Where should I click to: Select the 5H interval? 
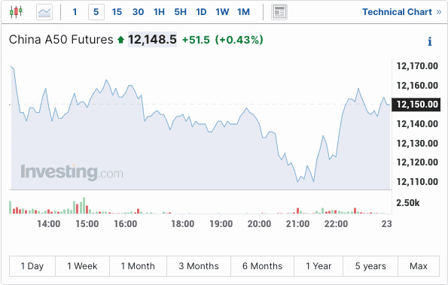[x=180, y=12]
